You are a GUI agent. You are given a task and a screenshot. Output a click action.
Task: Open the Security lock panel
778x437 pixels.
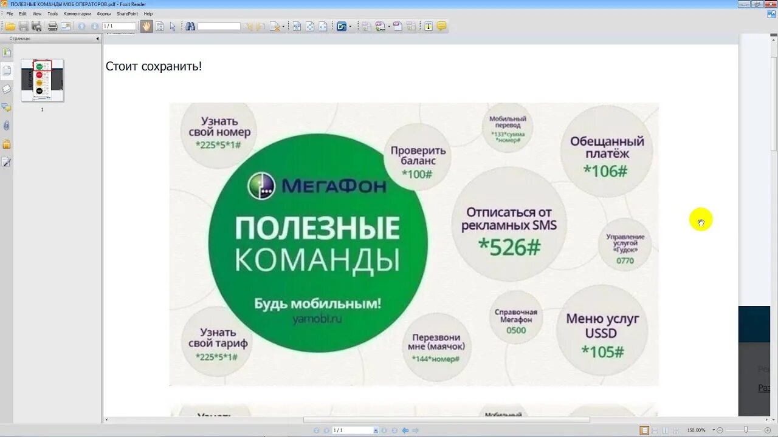pyautogui.click(x=7, y=144)
